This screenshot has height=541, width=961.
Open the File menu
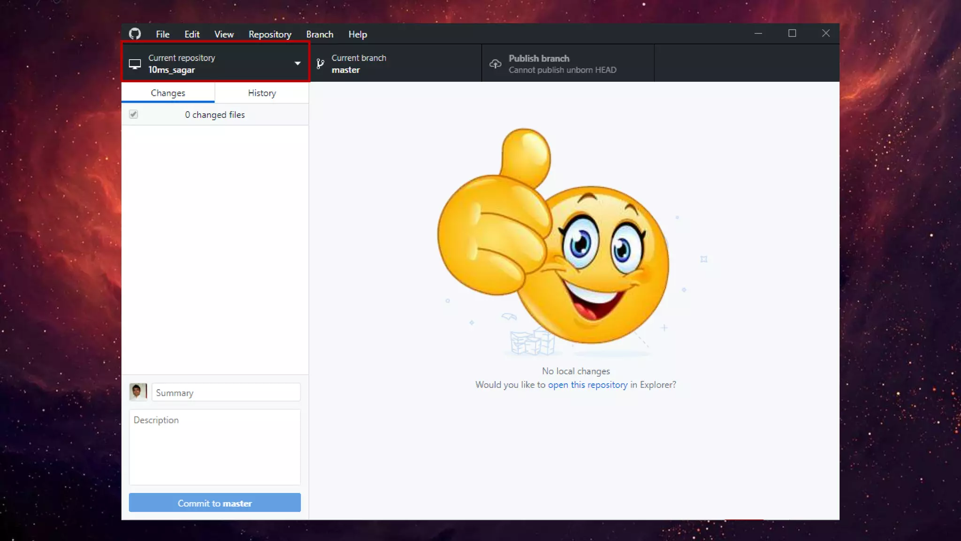pos(162,34)
